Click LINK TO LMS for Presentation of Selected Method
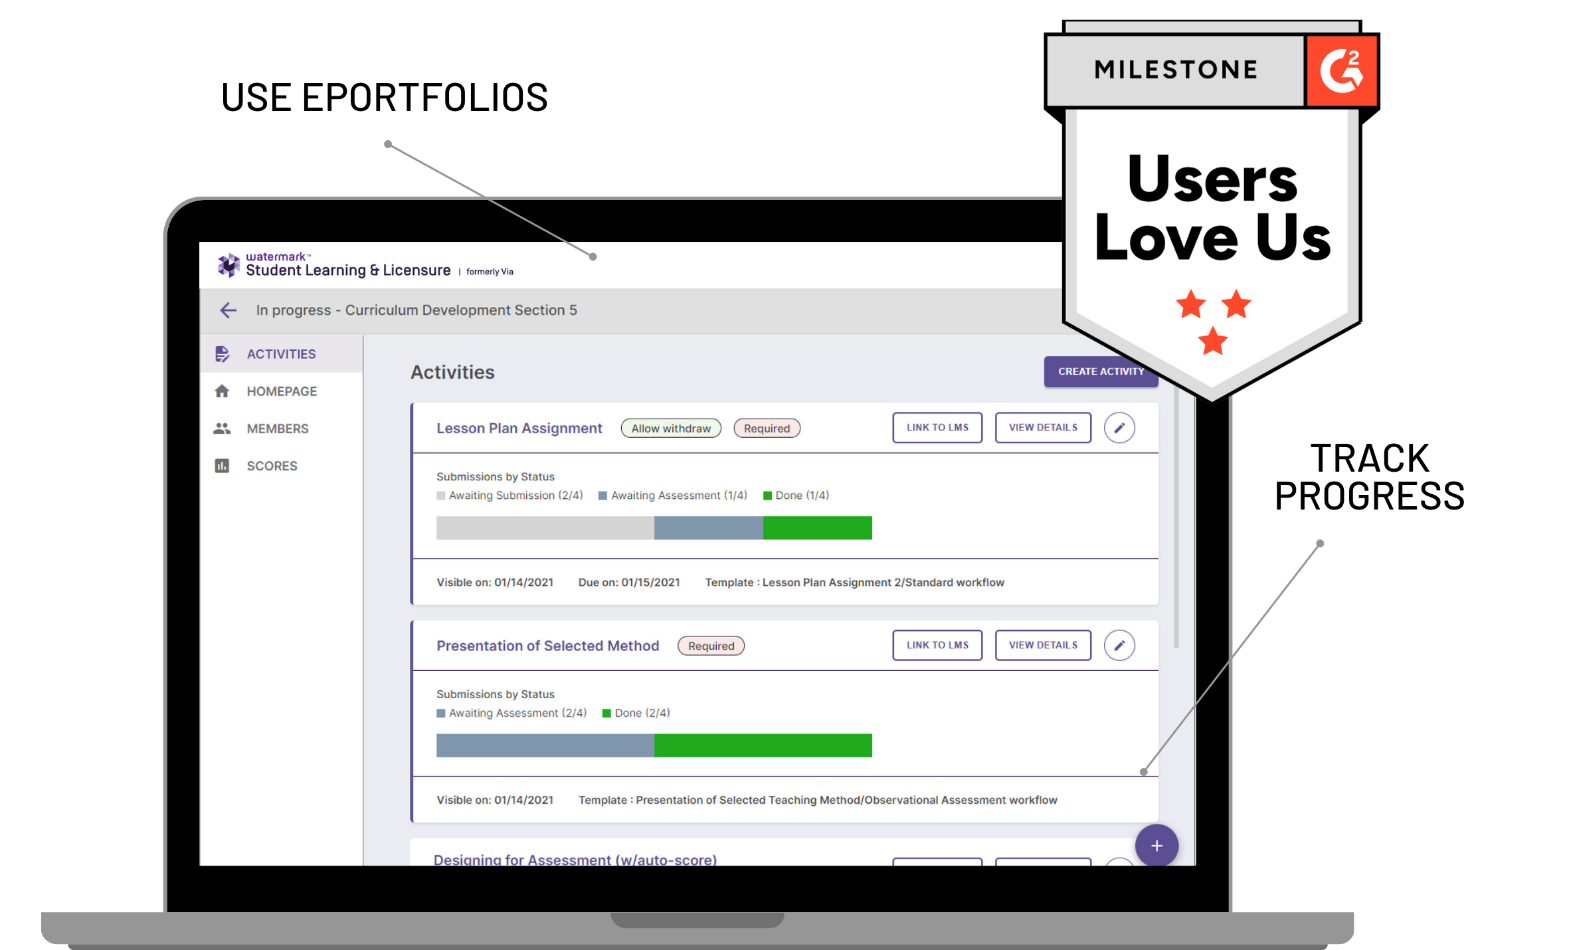 [x=937, y=645]
